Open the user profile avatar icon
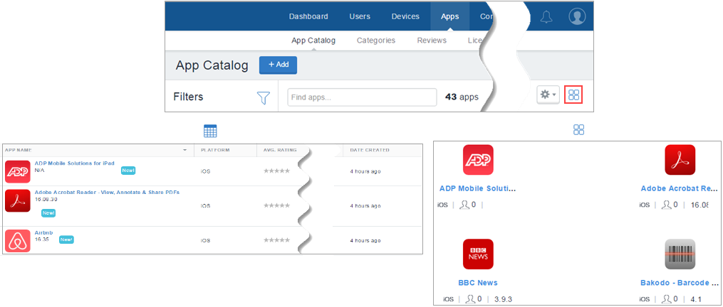The image size is (723, 307). click(577, 17)
